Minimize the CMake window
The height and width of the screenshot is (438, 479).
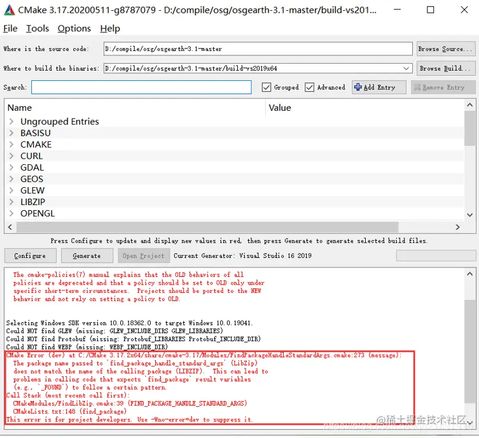(x=397, y=10)
